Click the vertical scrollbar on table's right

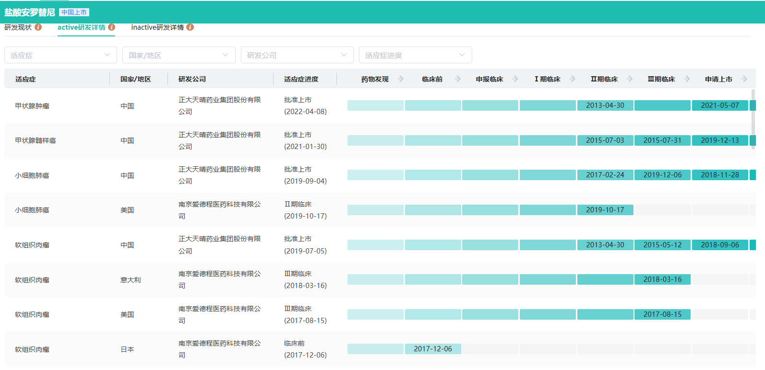coord(753,119)
